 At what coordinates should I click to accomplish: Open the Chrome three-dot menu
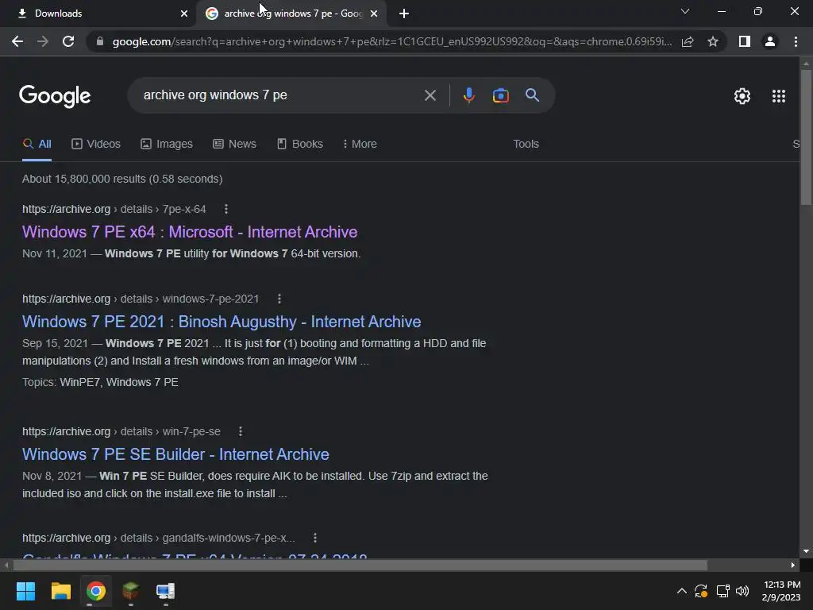point(796,41)
